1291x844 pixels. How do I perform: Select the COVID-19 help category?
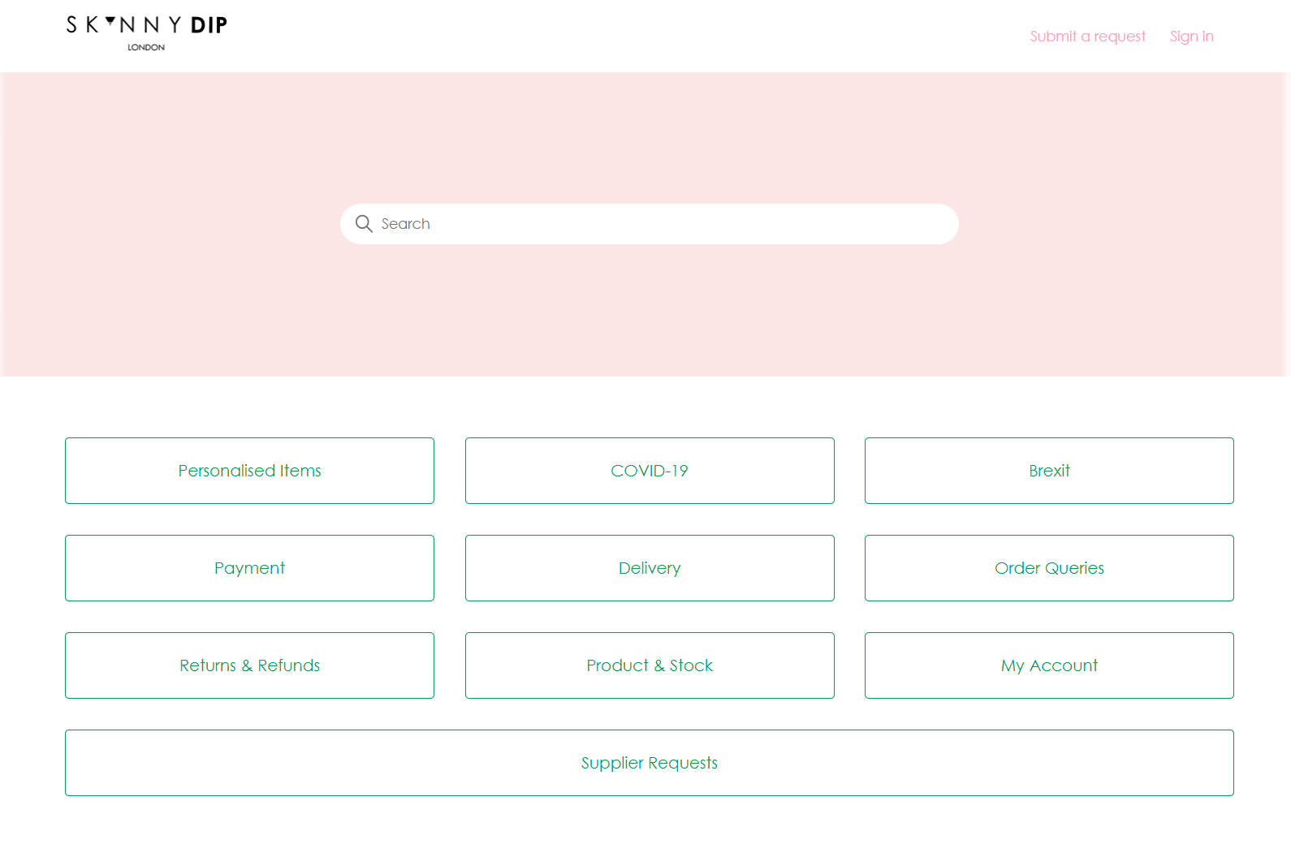pos(650,471)
